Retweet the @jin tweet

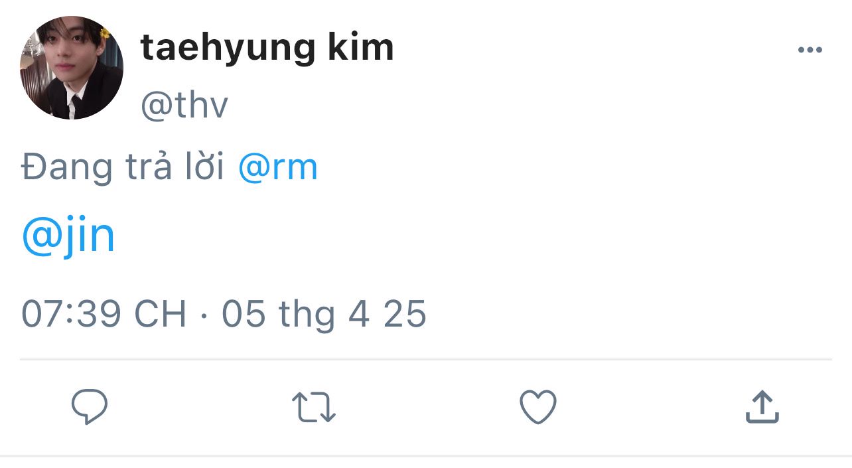tap(314, 407)
